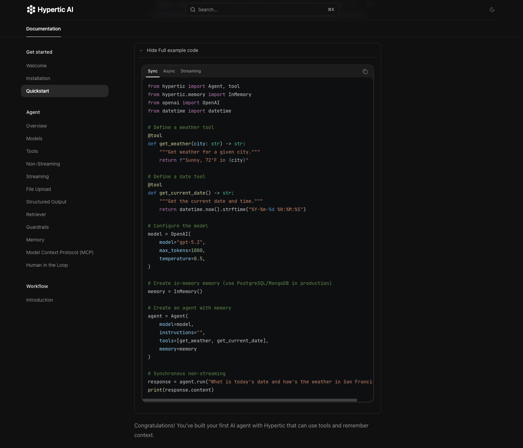Open the Documentation menu item
Screen dimensions: 523x448
point(43,29)
